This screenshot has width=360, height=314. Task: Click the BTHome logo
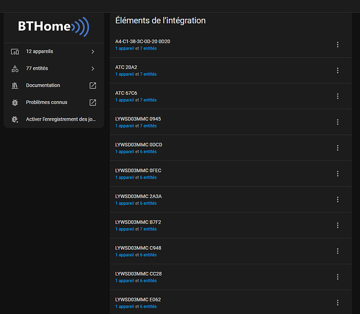click(54, 26)
